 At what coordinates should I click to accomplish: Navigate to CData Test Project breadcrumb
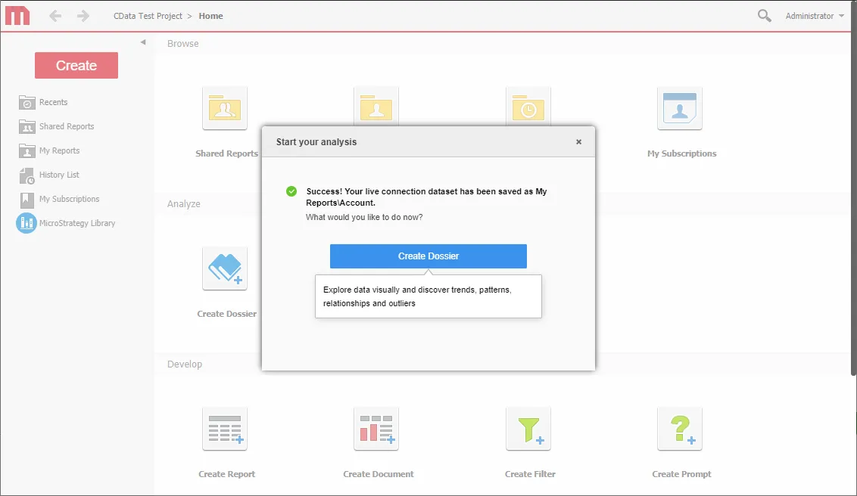coord(148,15)
